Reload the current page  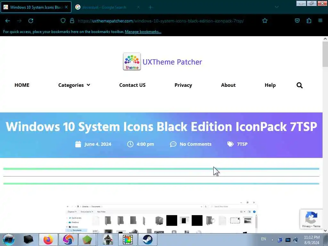point(31,21)
